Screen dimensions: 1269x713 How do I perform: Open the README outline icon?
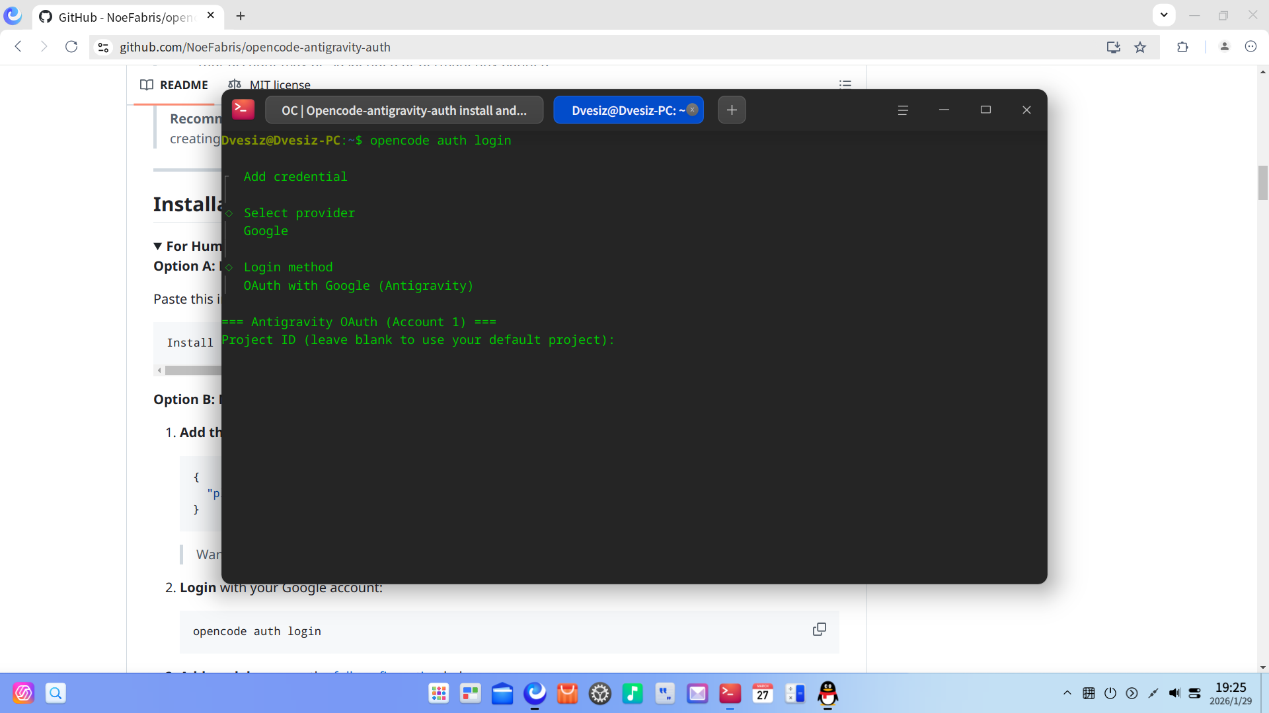coord(845,84)
